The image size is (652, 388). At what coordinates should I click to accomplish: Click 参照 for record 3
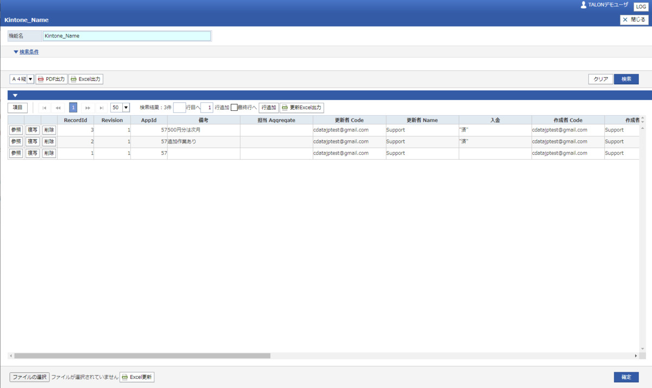click(16, 130)
